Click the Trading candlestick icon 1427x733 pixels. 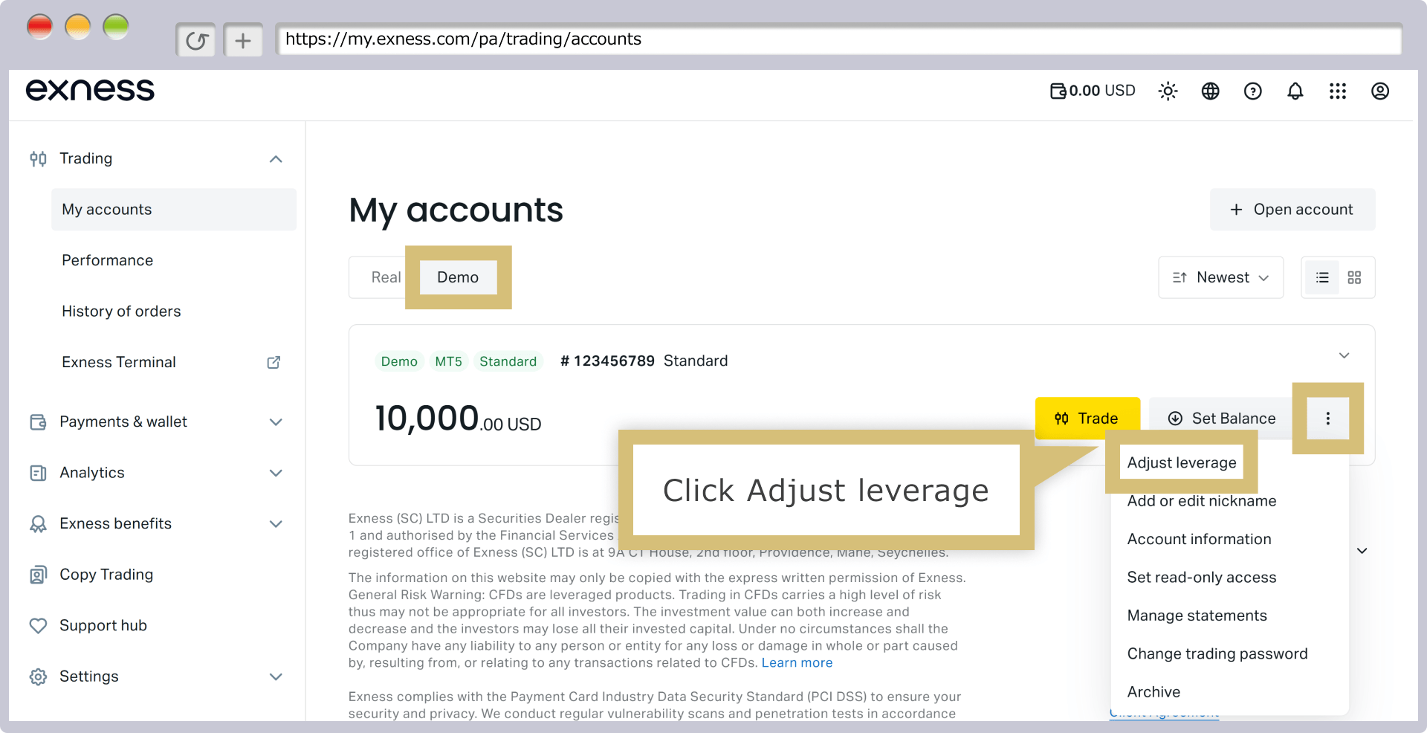pos(38,158)
